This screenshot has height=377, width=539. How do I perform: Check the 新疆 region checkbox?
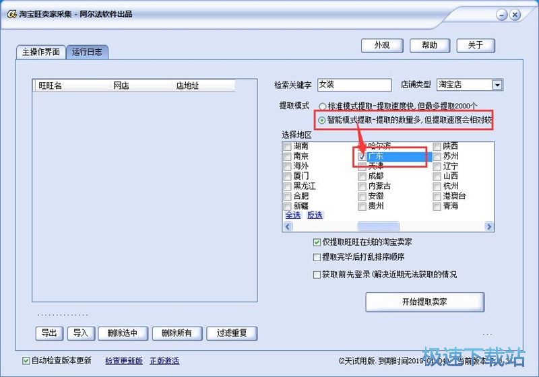pos(287,207)
